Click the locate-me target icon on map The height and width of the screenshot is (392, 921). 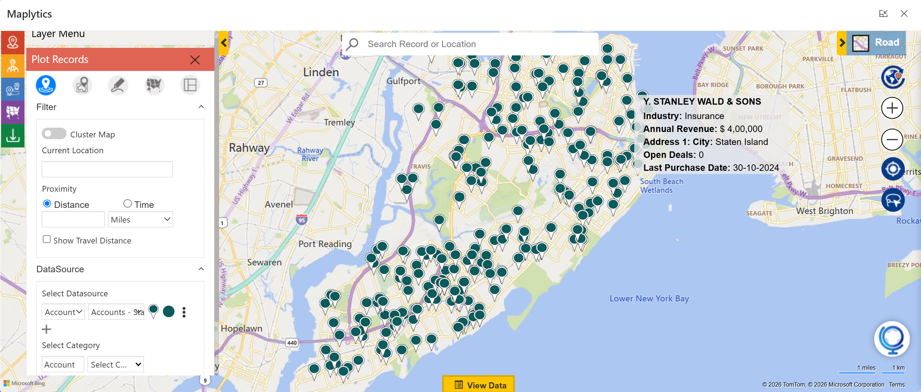[893, 169]
